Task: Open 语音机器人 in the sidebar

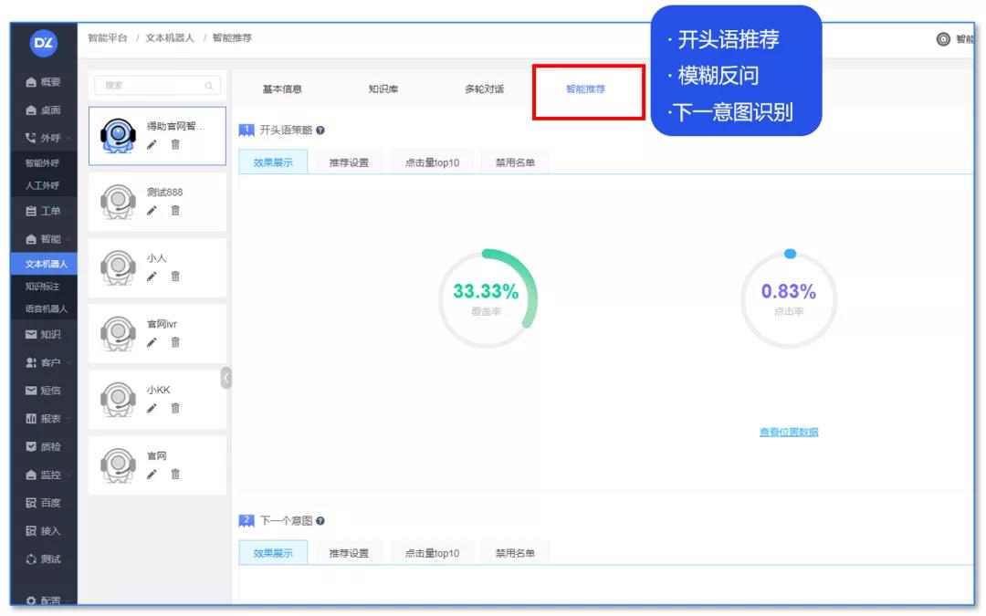Action: click(46, 309)
